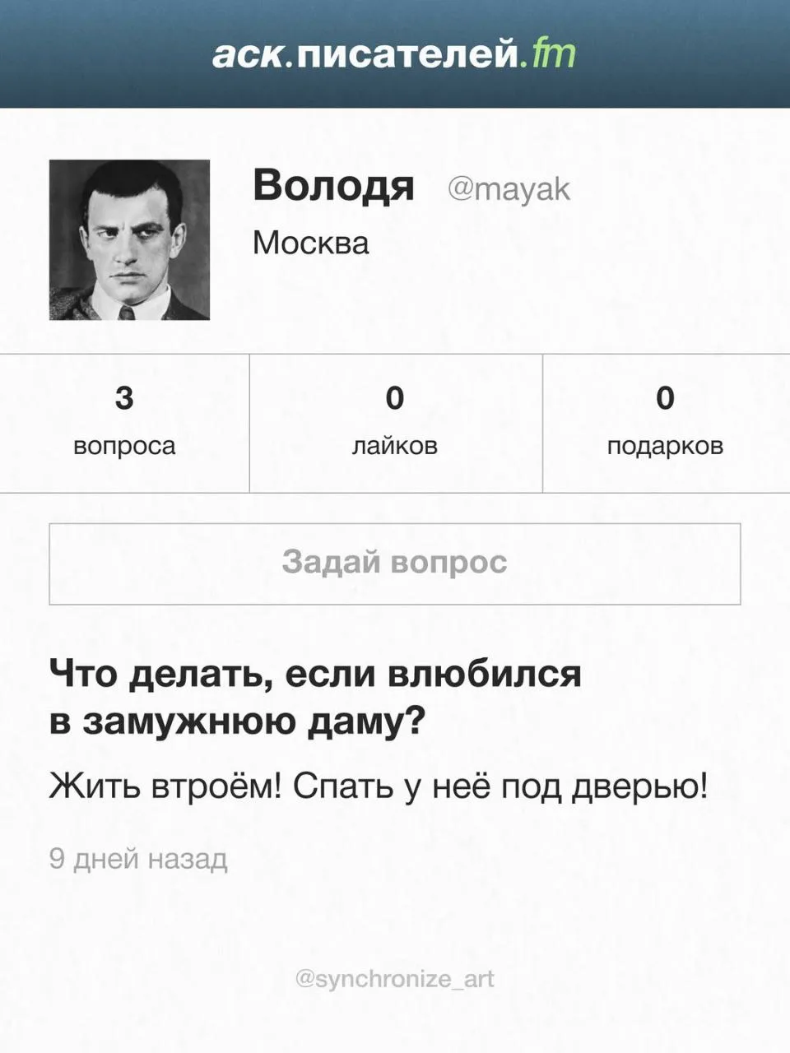Click the question line "в замужнюю даму?"
The image size is (790, 1053).
coord(237,721)
